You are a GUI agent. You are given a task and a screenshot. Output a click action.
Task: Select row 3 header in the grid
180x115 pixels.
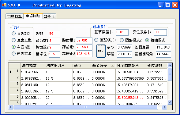coord(15,85)
